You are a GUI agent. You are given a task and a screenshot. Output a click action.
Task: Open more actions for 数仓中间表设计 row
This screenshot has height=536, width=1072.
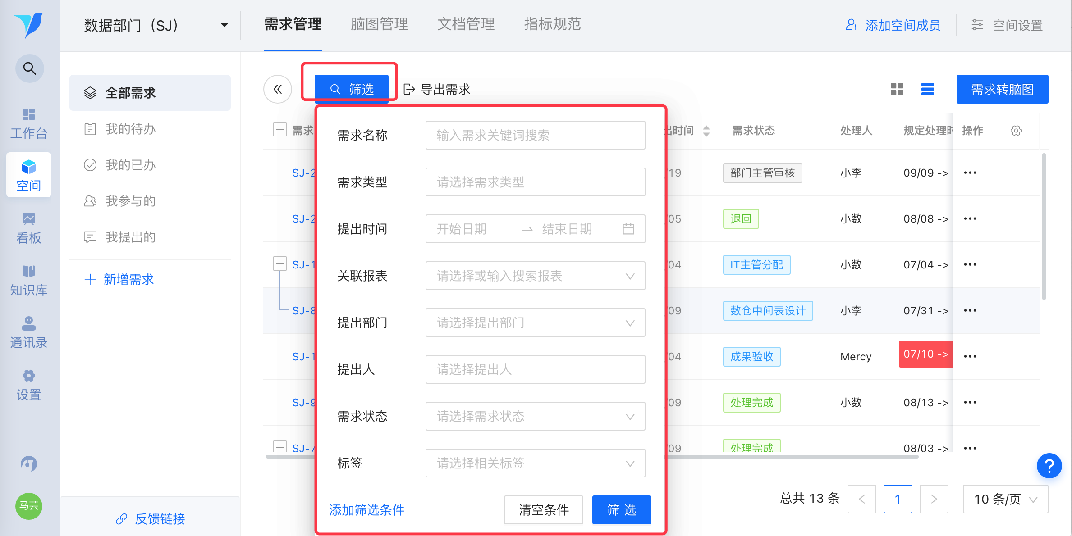point(970,310)
